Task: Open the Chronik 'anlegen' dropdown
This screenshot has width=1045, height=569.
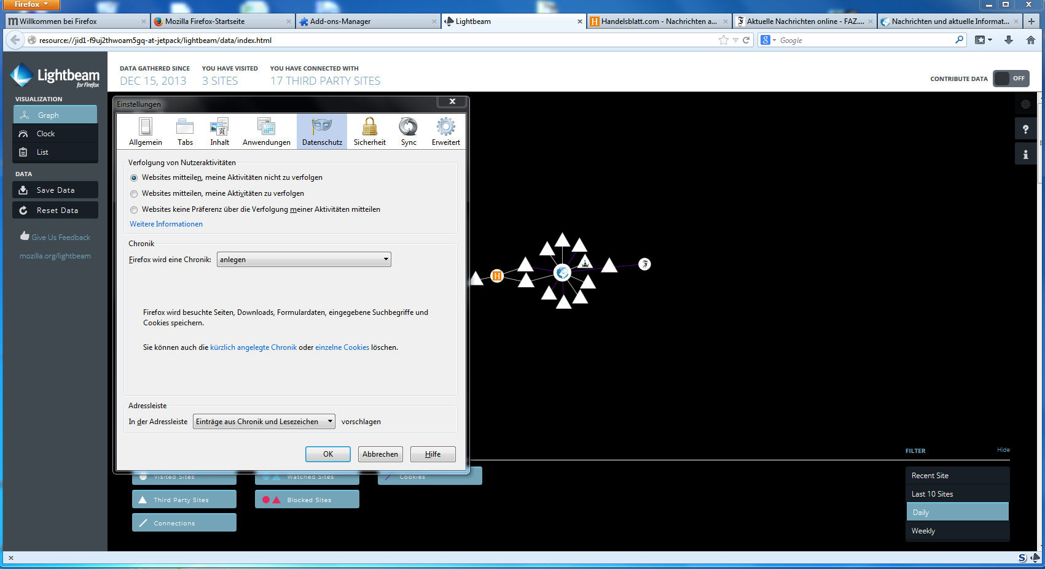Action: [303, 260]
